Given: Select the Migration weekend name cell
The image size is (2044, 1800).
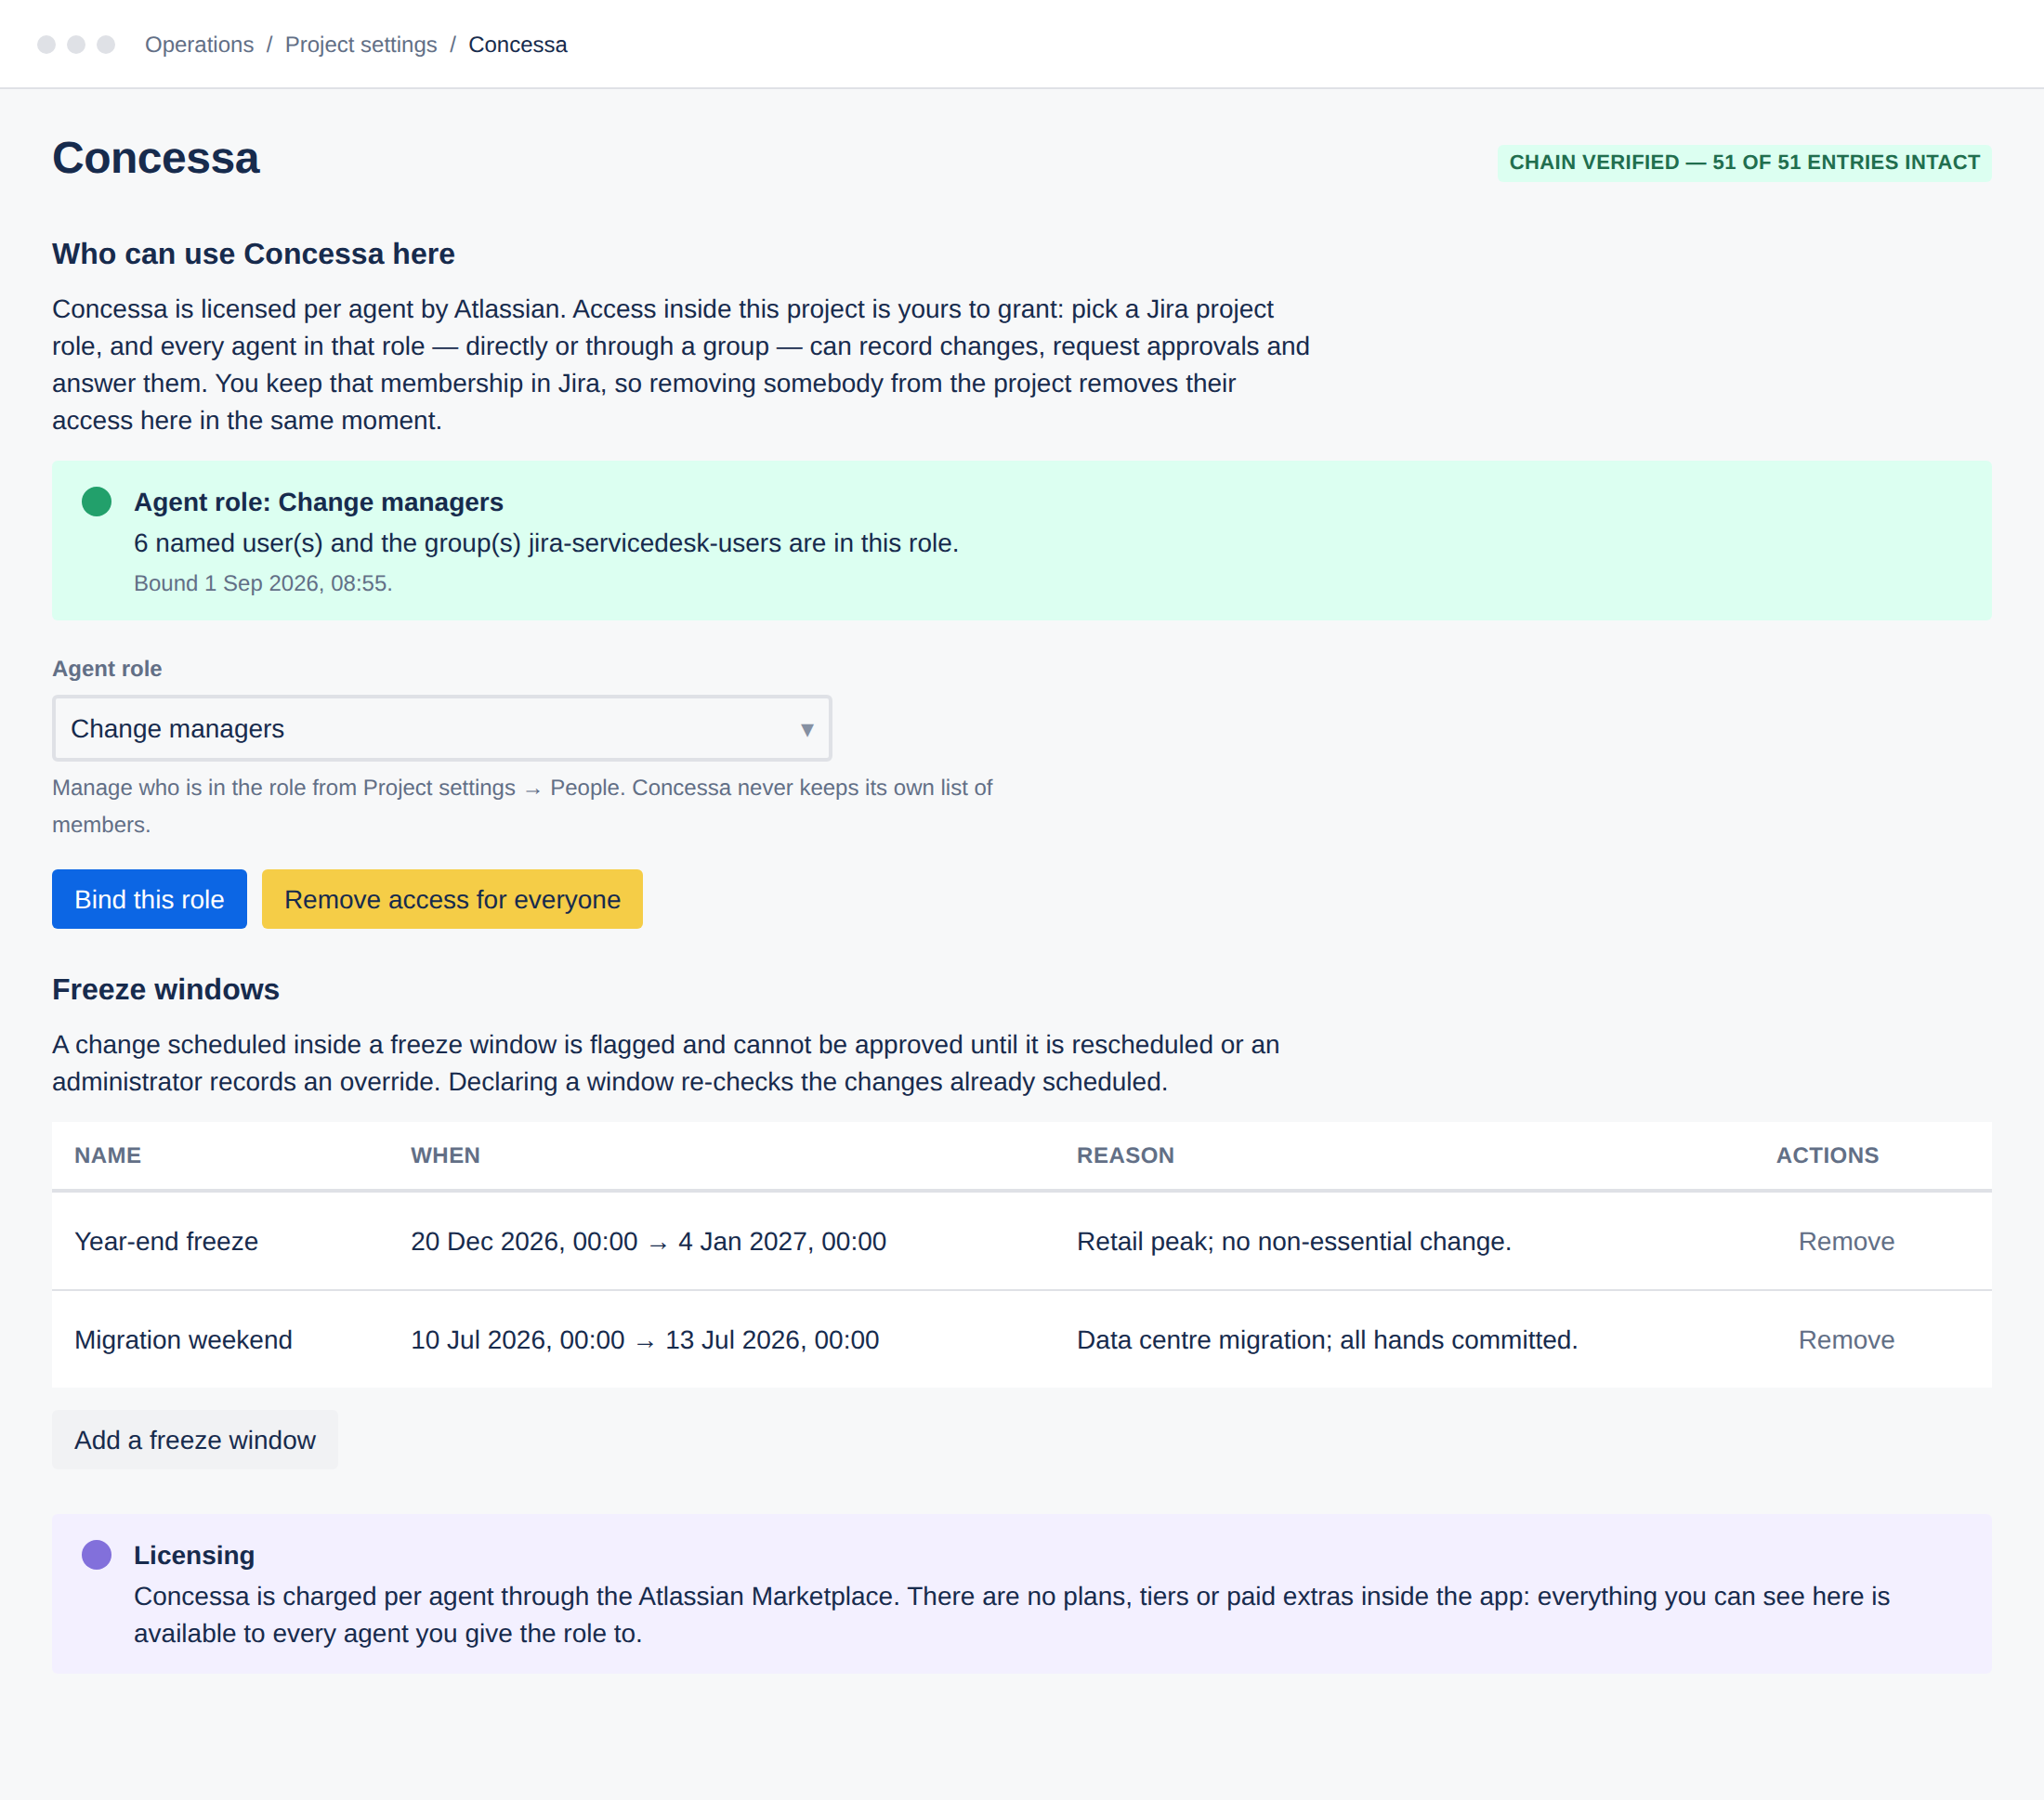Looking at the screenshot, I should [x=183, y=1340].
